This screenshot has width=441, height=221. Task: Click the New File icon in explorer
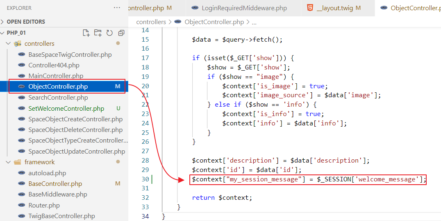pos(86,33)
